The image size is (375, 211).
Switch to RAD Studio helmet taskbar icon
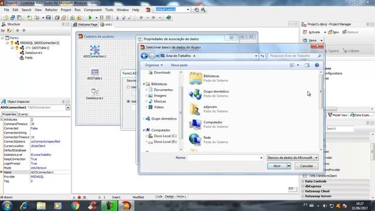pyautogui.click(x=126, y=206)
